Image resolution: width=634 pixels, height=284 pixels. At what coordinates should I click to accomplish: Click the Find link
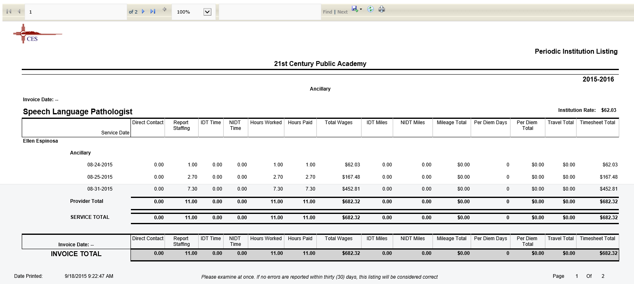327,11
